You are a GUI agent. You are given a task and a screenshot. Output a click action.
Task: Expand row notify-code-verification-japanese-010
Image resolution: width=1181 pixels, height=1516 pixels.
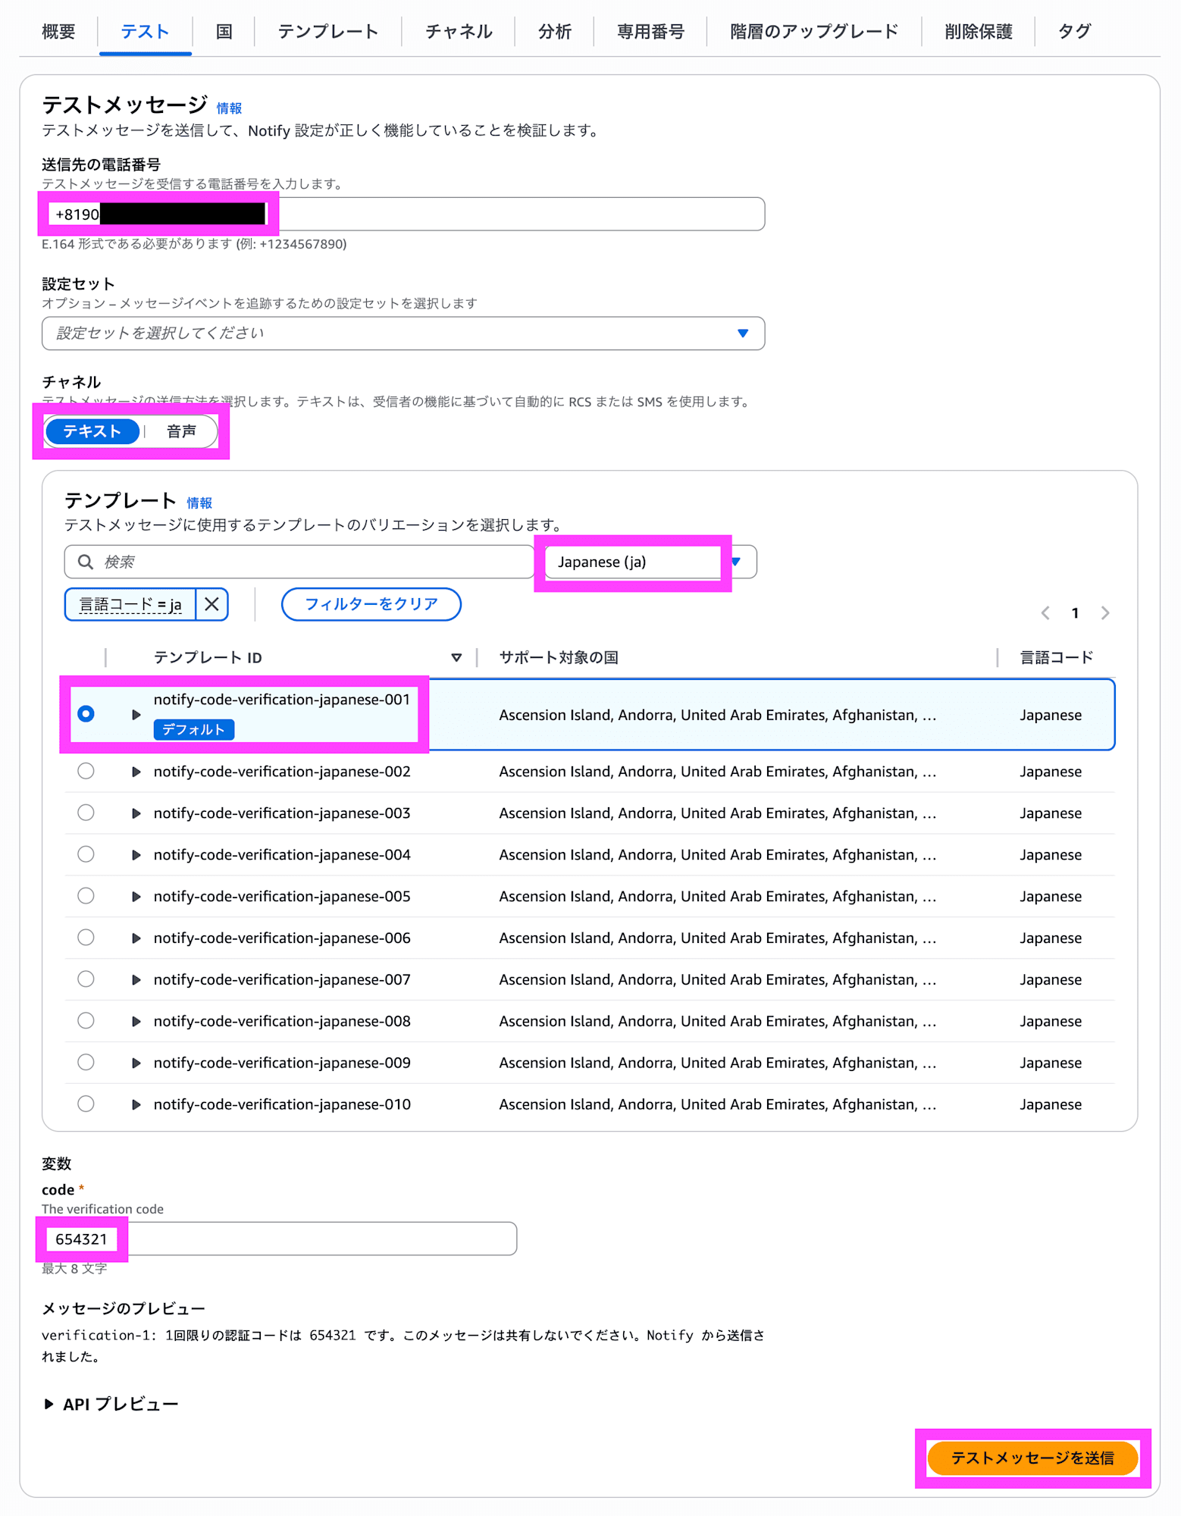(x=136, y=1104)
